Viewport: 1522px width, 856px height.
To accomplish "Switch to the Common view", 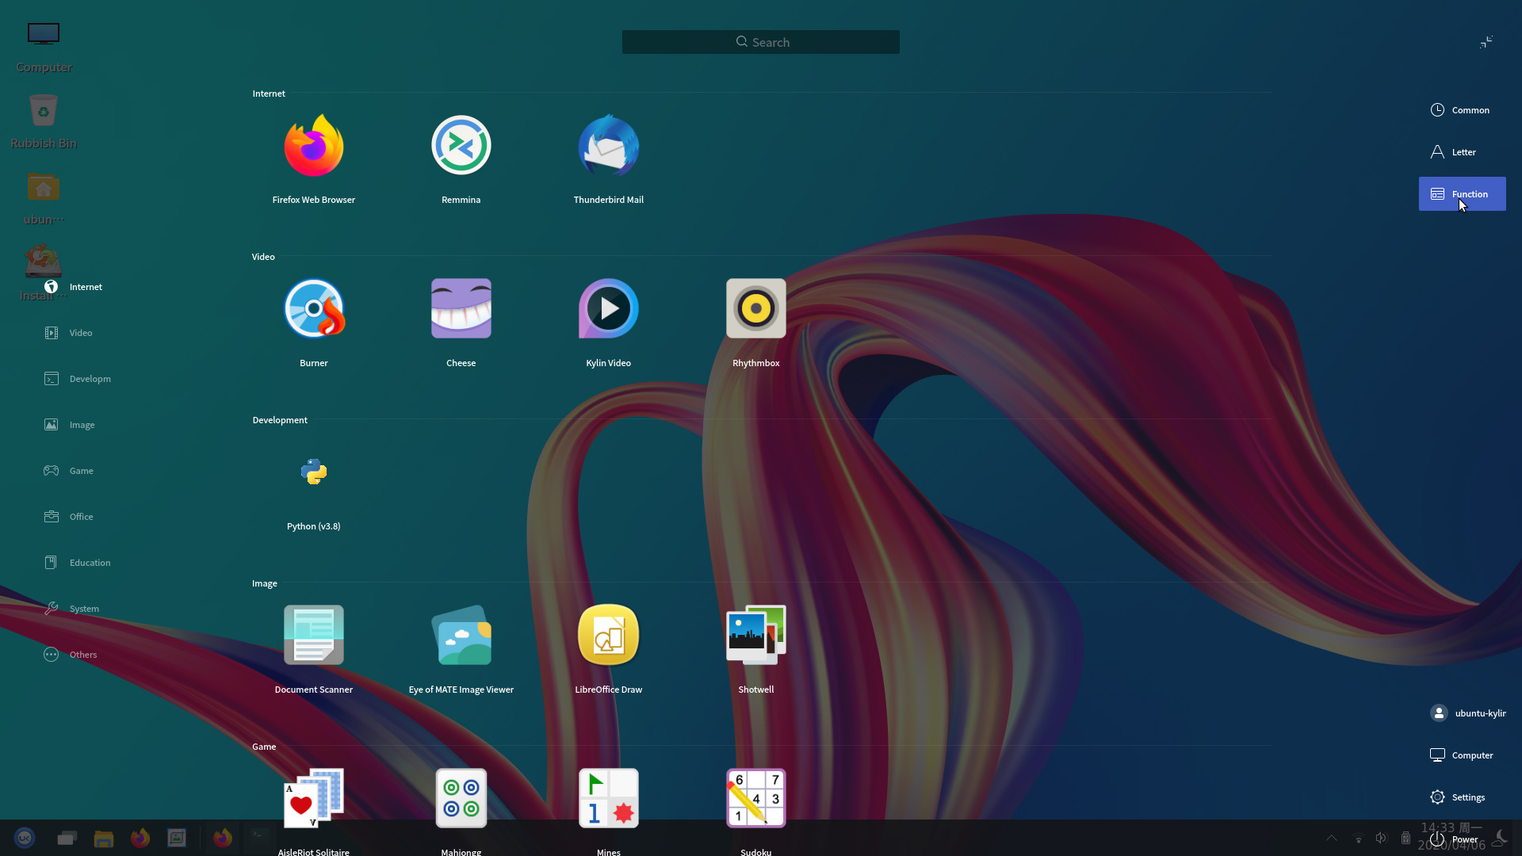I will (x=1463, y=110).
